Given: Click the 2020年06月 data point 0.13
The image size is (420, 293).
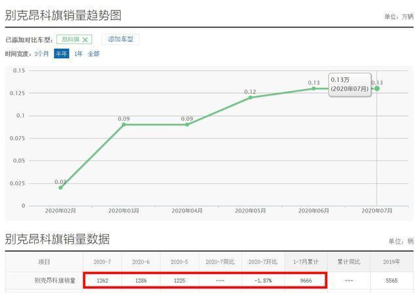Looking at the screenshot, I should (x=314, y=88).
